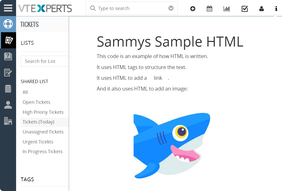Select the Support lifebuoy sidebar icon
The image size is (282, 191).
point(8,24)
